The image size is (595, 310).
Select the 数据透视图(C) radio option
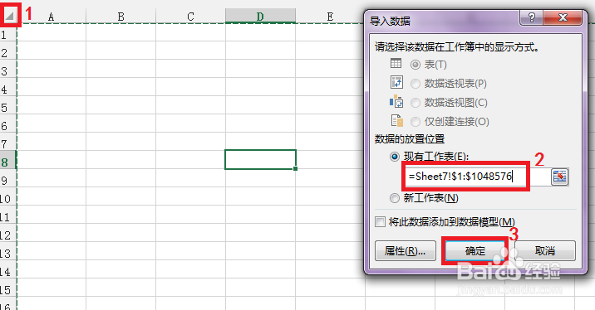416,103
